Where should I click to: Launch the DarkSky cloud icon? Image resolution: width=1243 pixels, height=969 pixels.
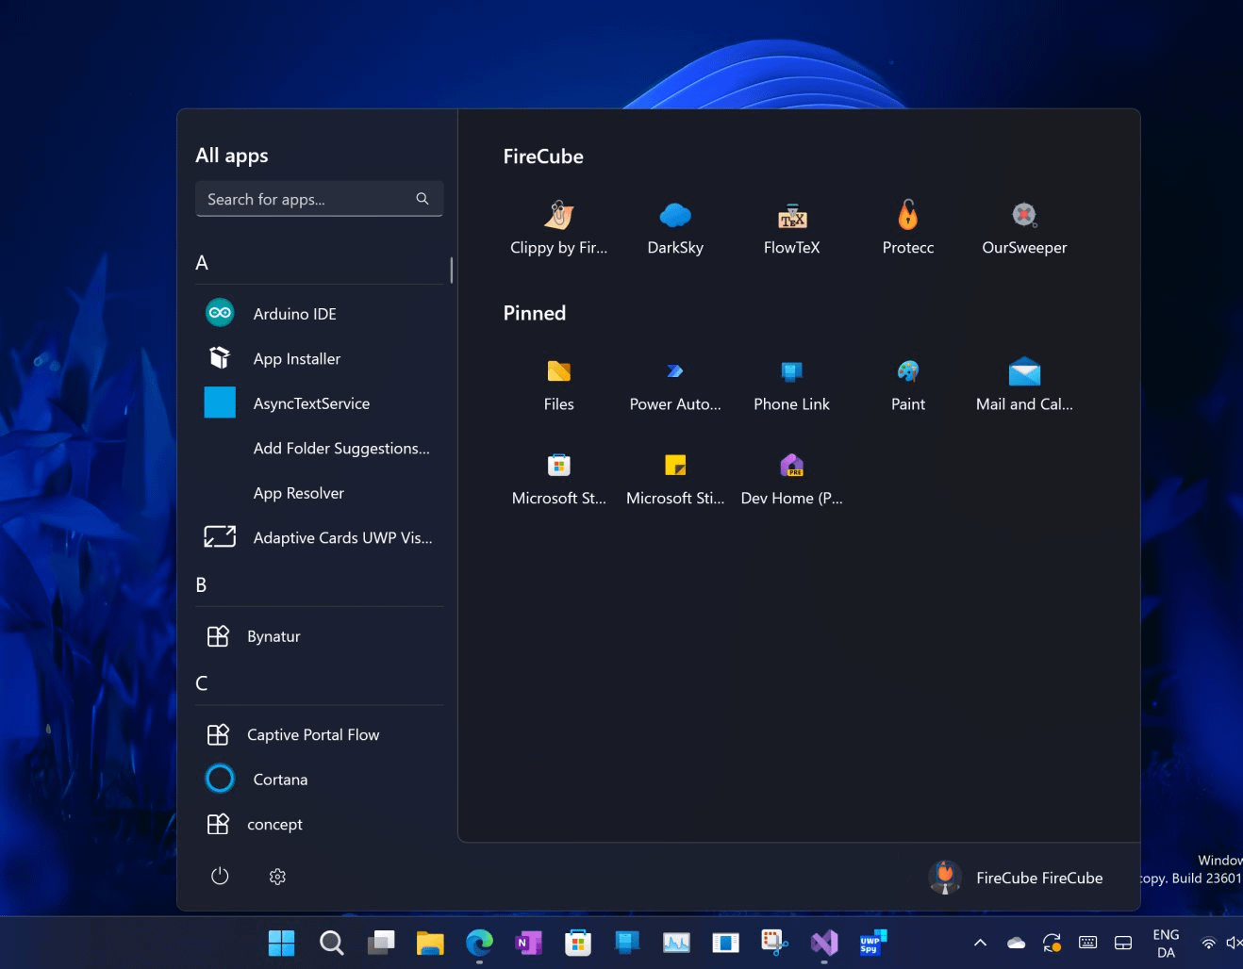coord(675,216)
